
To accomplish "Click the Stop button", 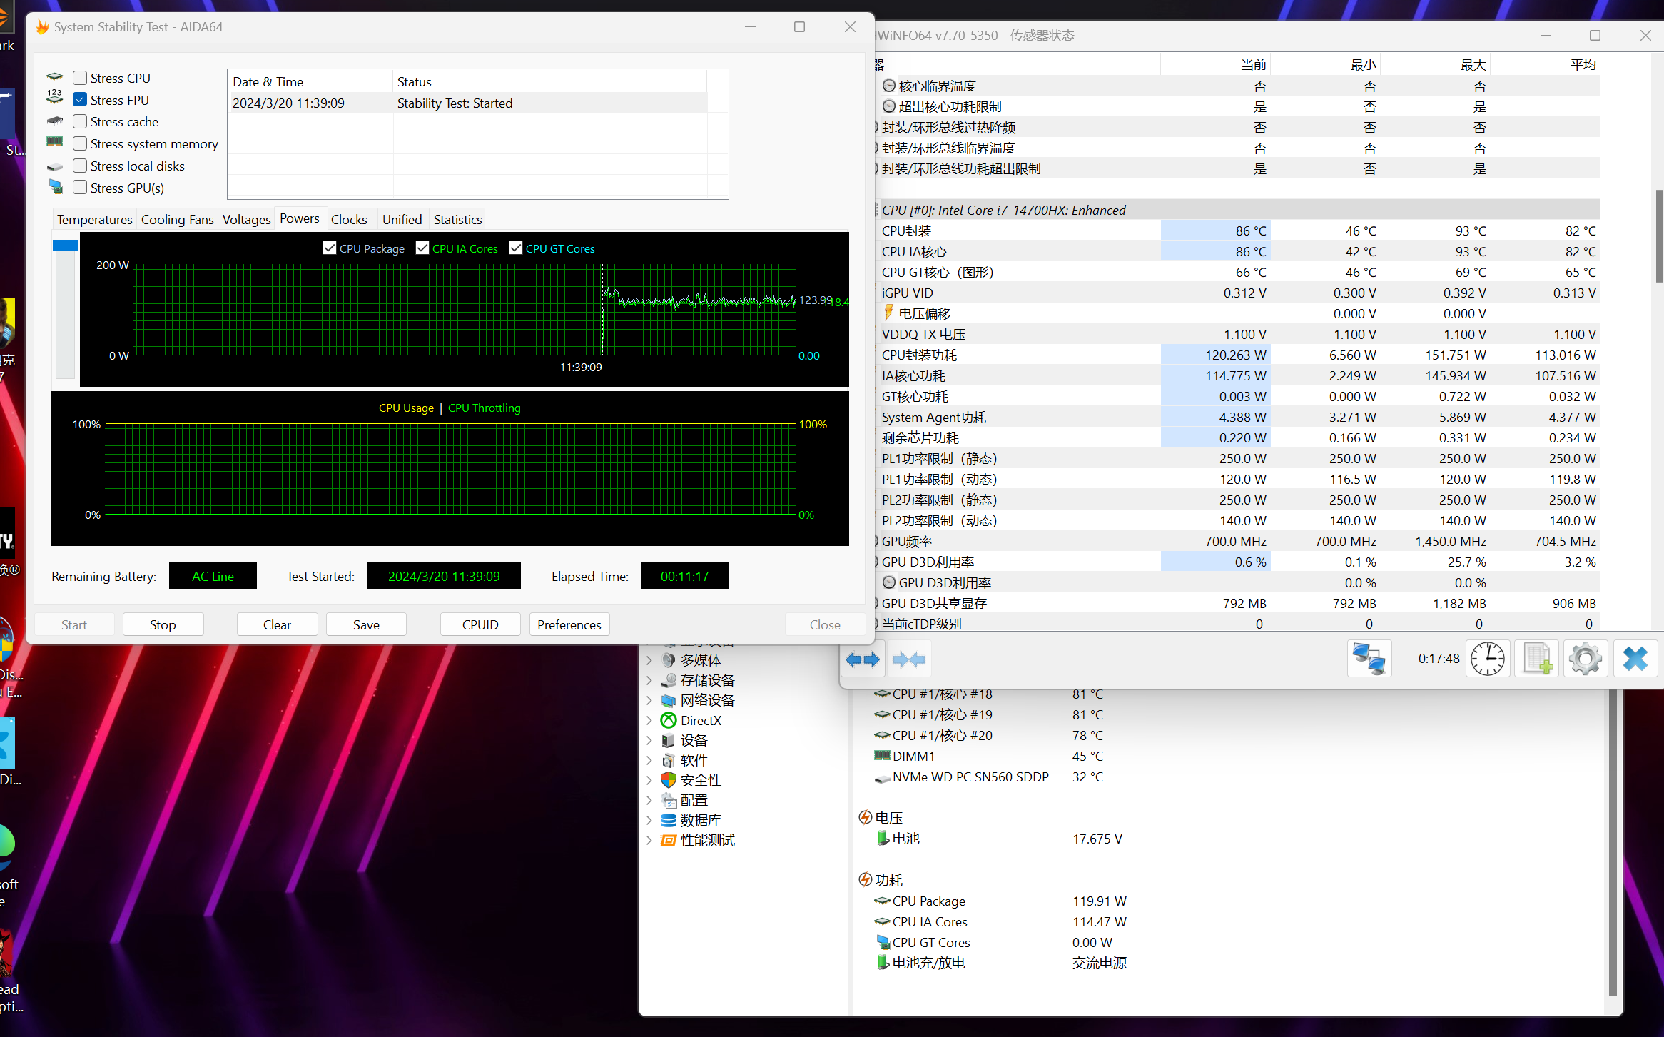I will click(163, 624).
